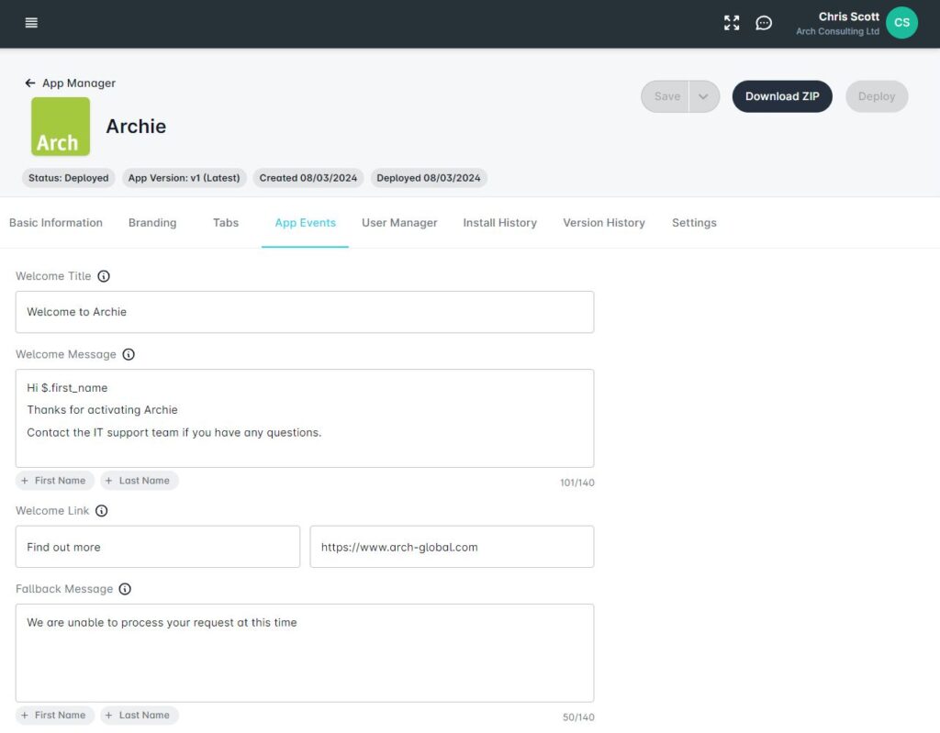This screenshot has width=940, height=733.
Task: Show info tooltip for Welcome Link
Action: click(101, 511)
